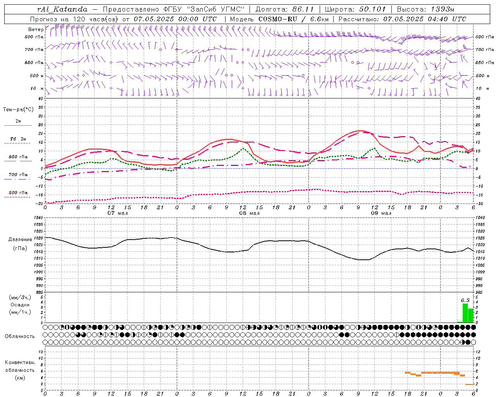Click the elevation text Высота: 1393м
Viewport: 496px width, 397px height.
[425, 9]
